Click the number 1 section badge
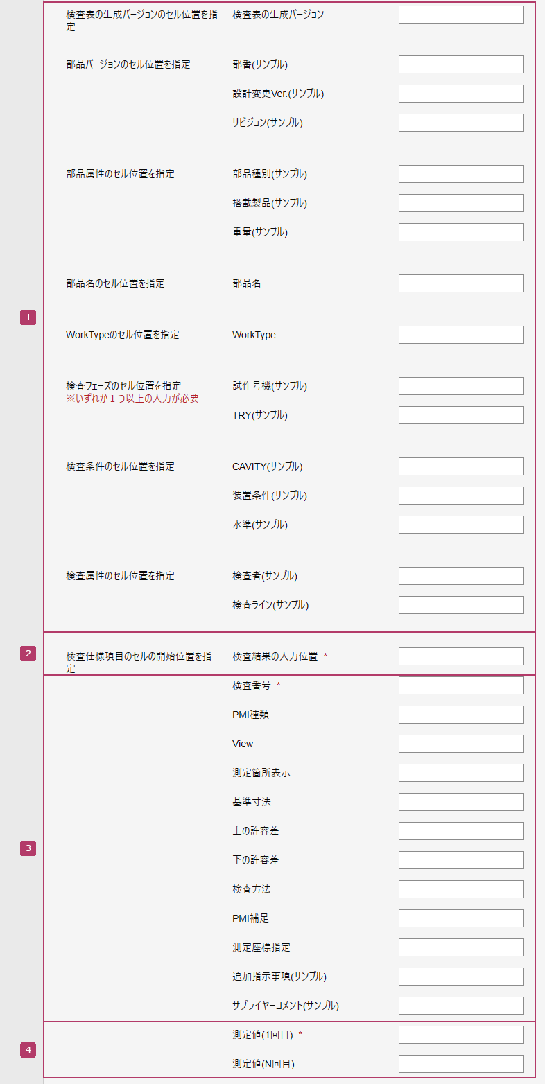The width and height of the screenshot is (545, 1084). point(28,317)
